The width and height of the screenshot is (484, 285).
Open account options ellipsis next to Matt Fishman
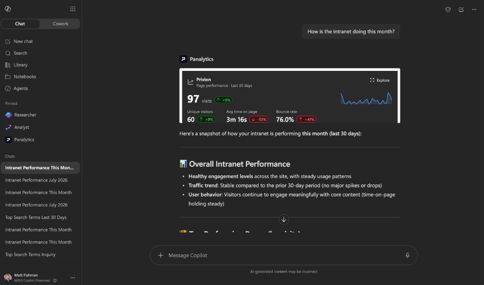tap(72, 277)
